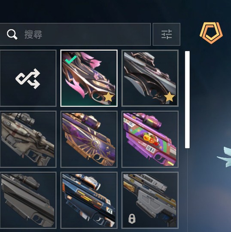Select the shuffle randomize skins tile
This screenshot has width=231, height=232.
[28, 78]
